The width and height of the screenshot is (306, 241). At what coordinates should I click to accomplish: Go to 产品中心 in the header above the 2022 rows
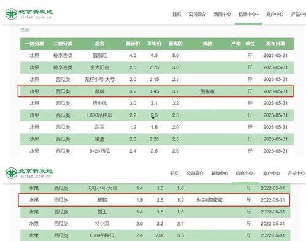296,174
